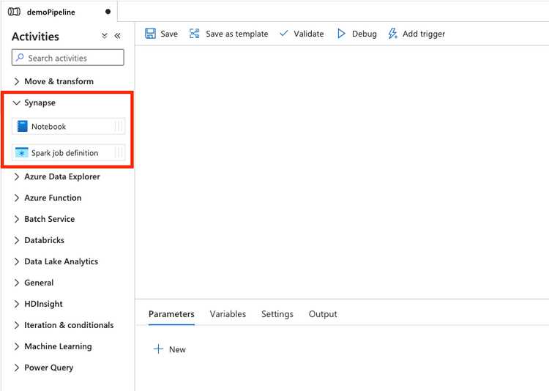Select the Spark job definition icon
This screenshot has width=549, height=391.
coord(22,153)
